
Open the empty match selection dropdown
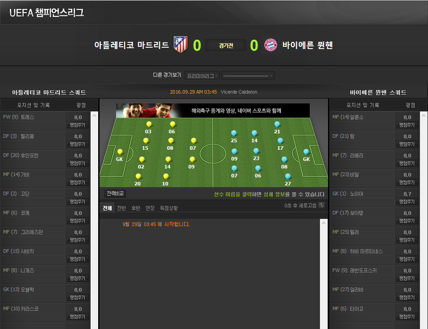point(248,75)
